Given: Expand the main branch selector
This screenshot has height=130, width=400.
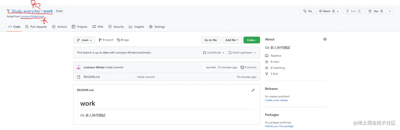Looking at the screenshot, I should coord(84,40).
